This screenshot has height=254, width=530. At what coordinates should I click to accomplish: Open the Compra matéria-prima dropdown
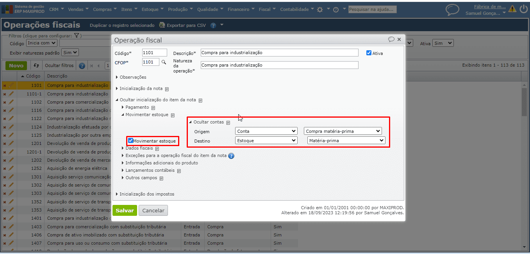tap(343, 131)
